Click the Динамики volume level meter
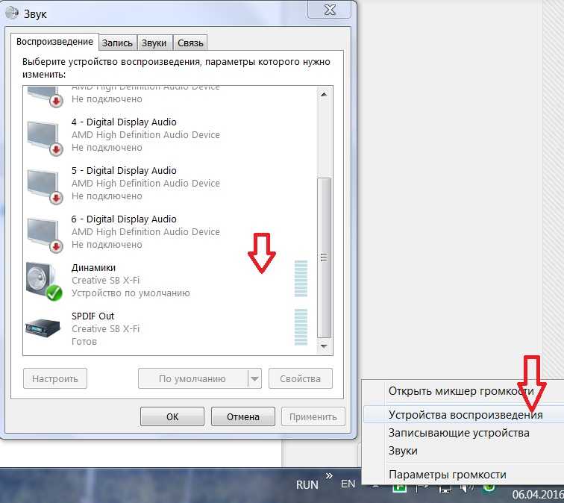The image size is (564, 503). tap(301, 278)
